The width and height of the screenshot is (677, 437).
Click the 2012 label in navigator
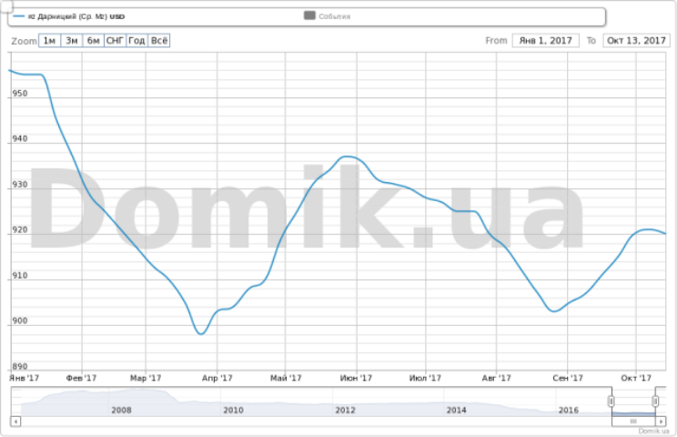tap(346, 411)
